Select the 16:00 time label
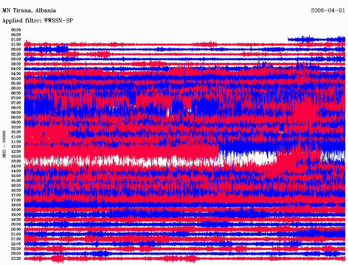 16,185
